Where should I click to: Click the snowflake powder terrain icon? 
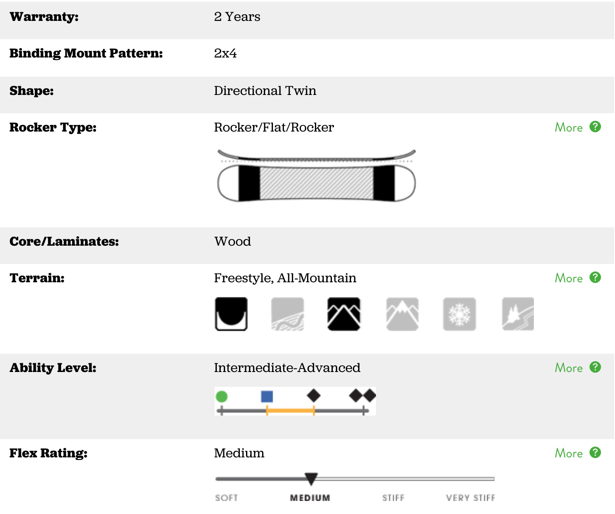point(459,314)
